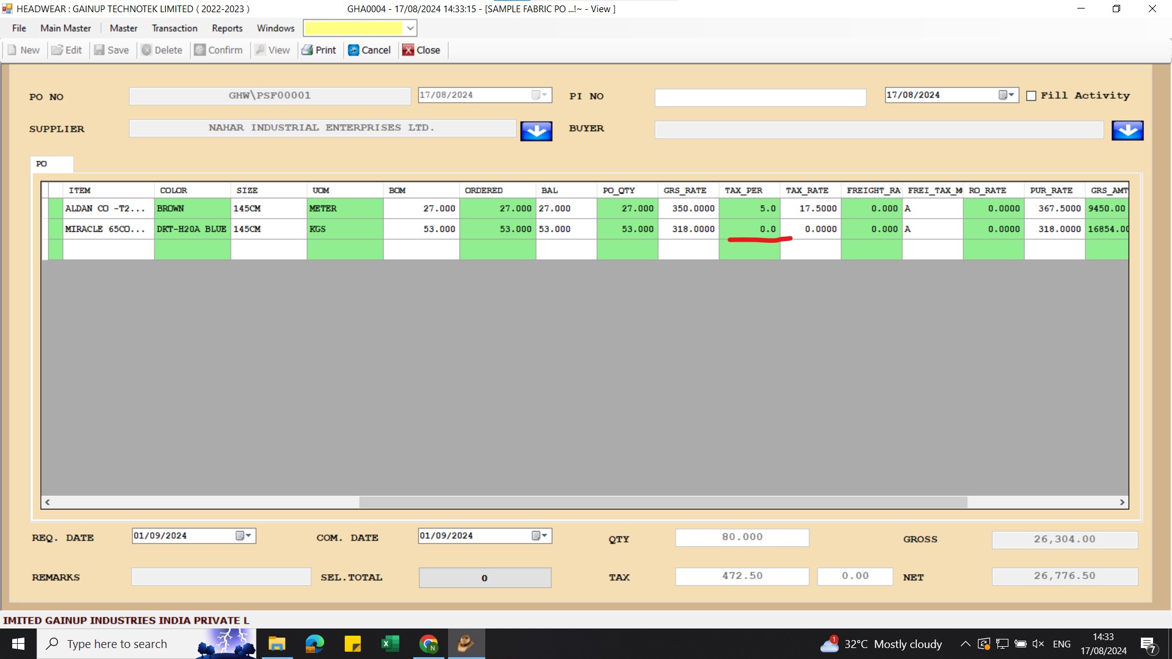Click the horizontal scrollbar thumb in grid
The height and width of the screenshot is (659, 1172).
tap(662, 502)
